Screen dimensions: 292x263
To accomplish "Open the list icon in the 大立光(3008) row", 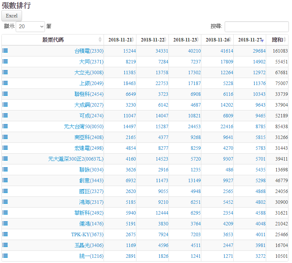I will coord(5,72).
